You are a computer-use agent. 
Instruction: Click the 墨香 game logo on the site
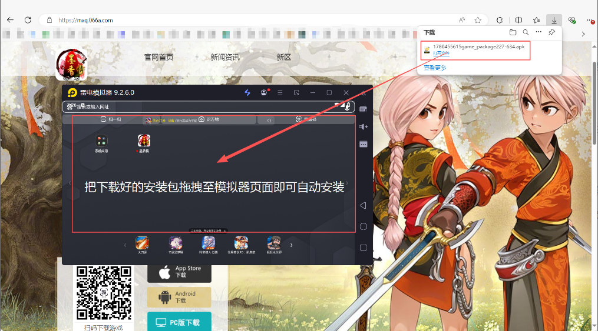click(71, 64)
